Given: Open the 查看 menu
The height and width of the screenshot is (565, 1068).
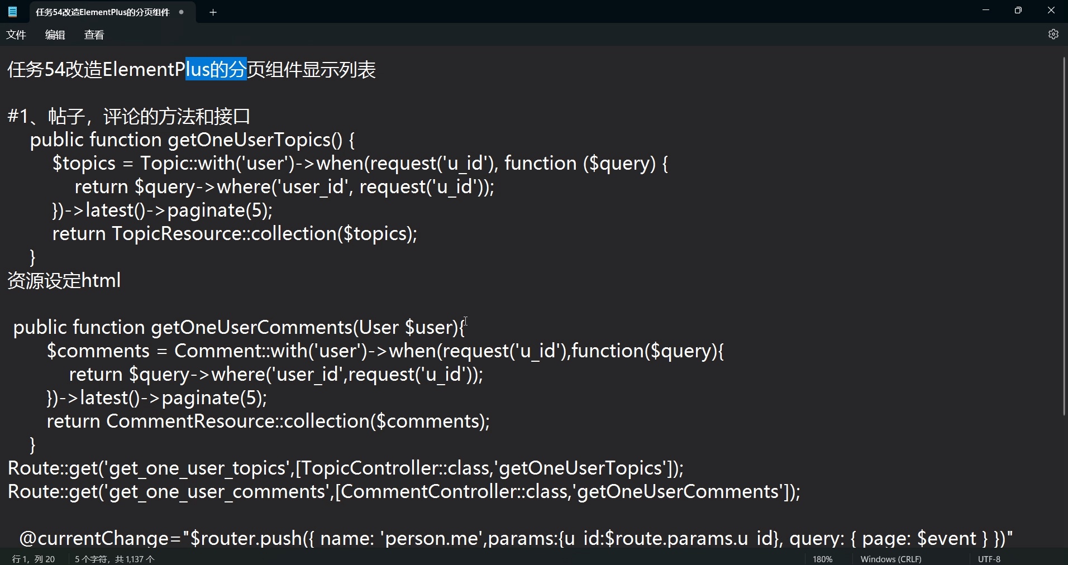Looking at the screenshot, I should (x=93, y=34).
